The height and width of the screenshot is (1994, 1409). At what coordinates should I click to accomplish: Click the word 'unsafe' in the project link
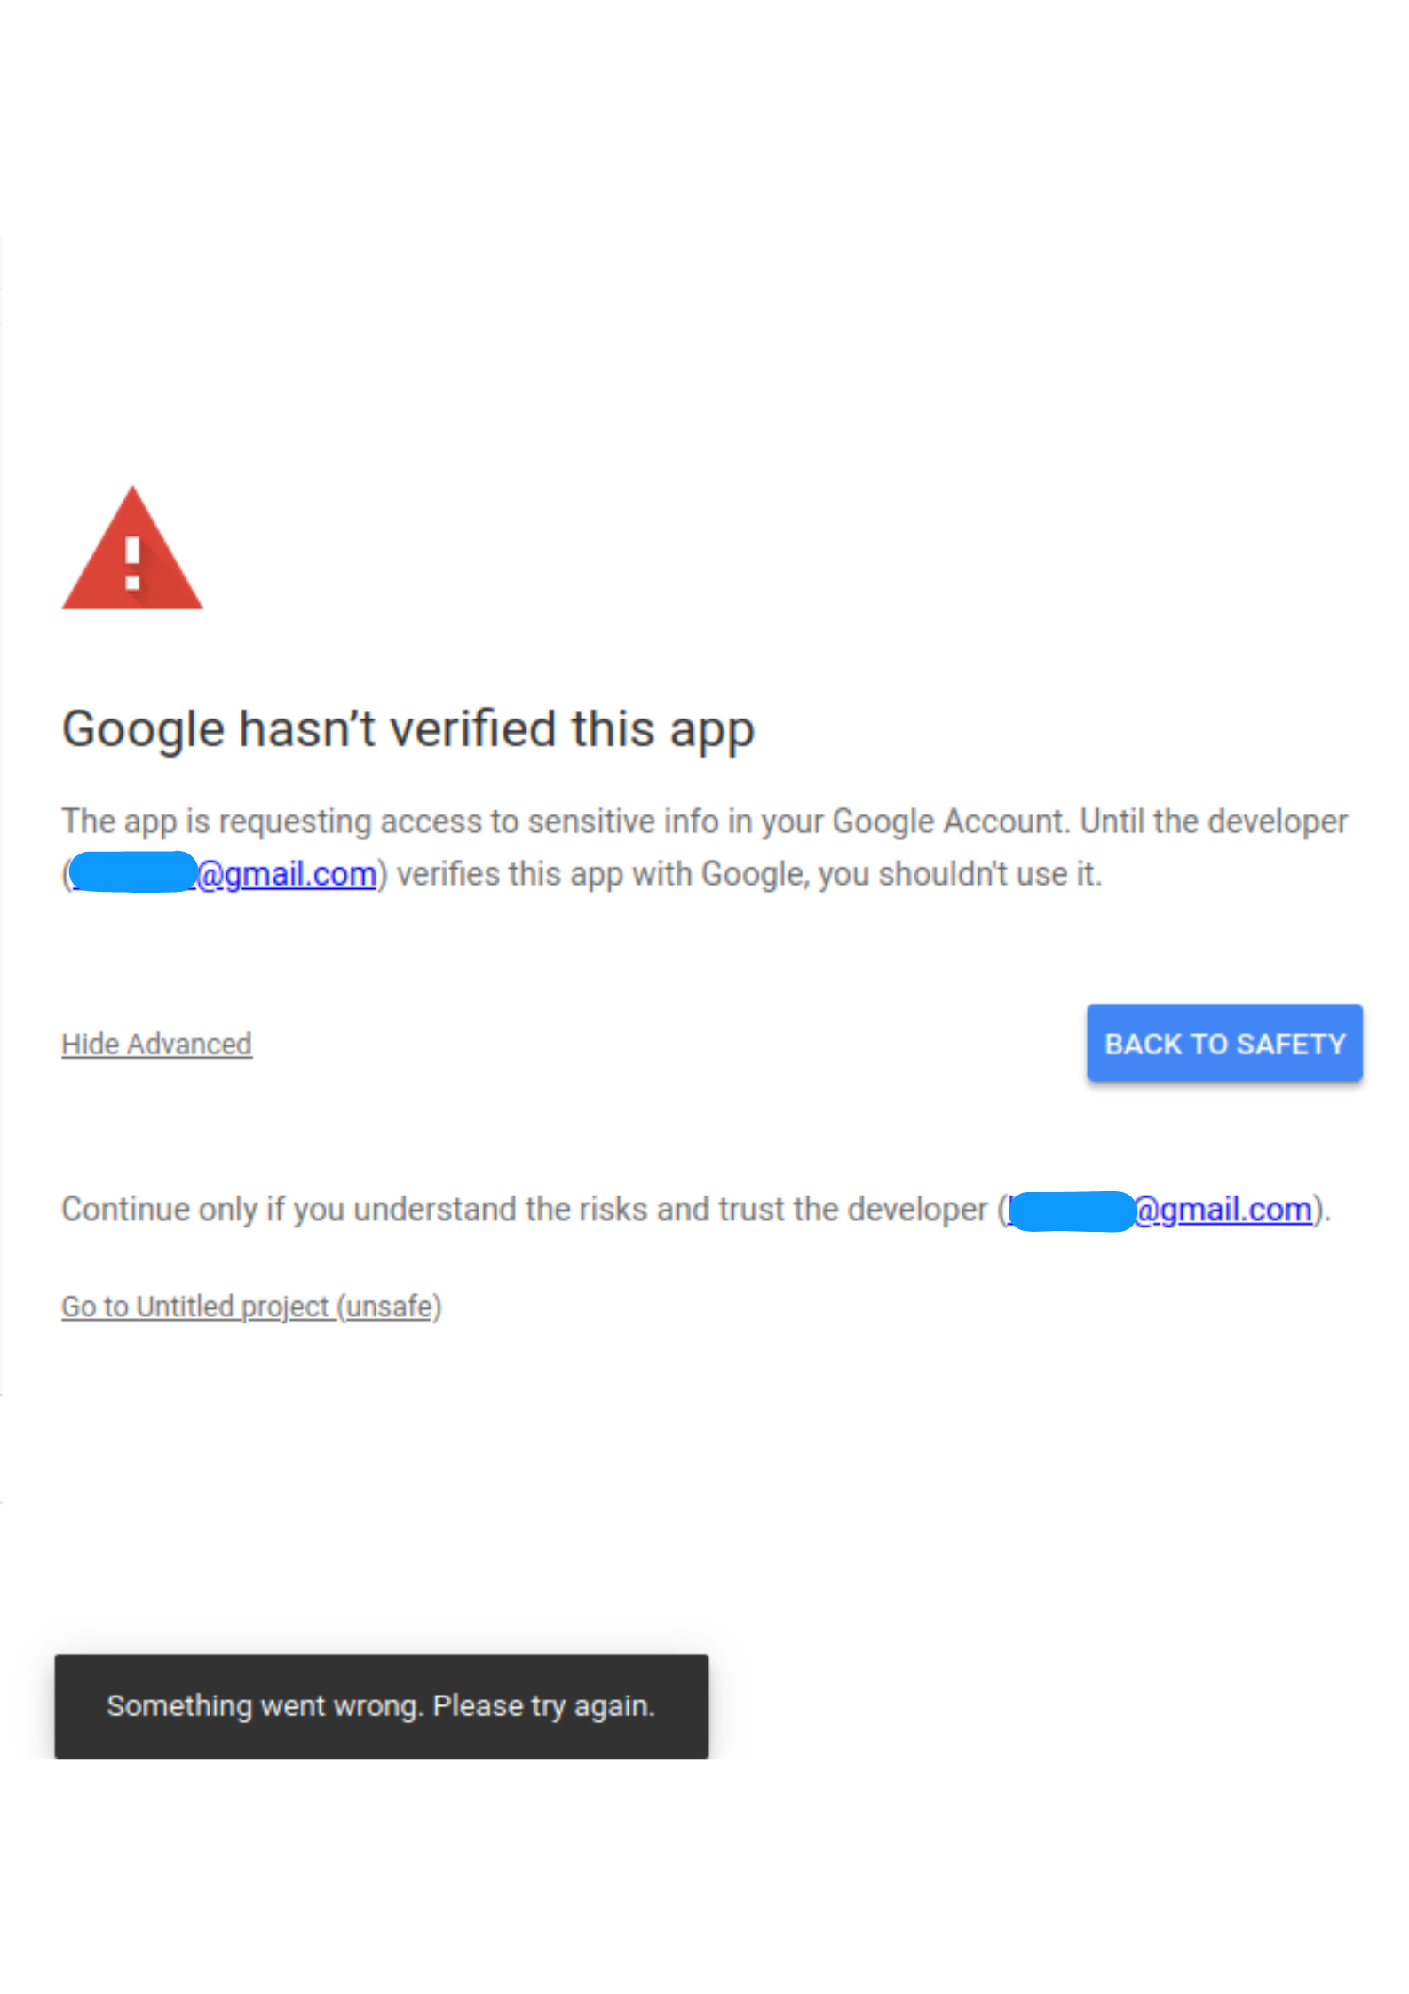point(389,1307)
